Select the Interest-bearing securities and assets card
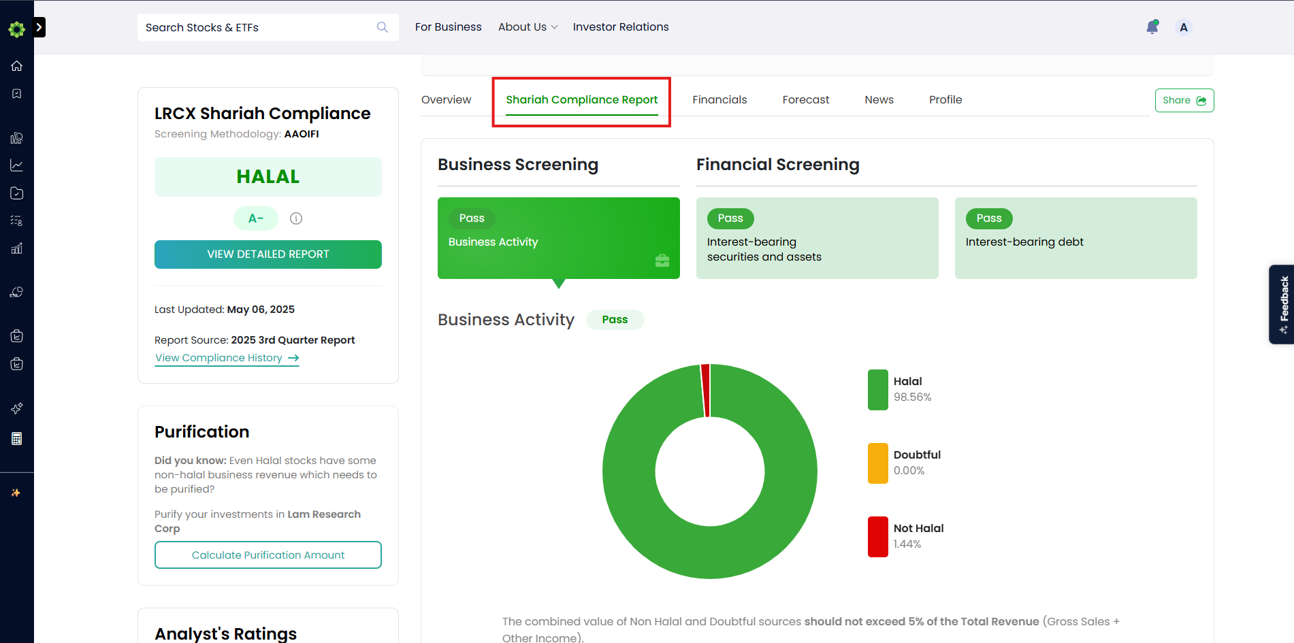Viewport: 1294px width, 643px height. tap(817, 238)
